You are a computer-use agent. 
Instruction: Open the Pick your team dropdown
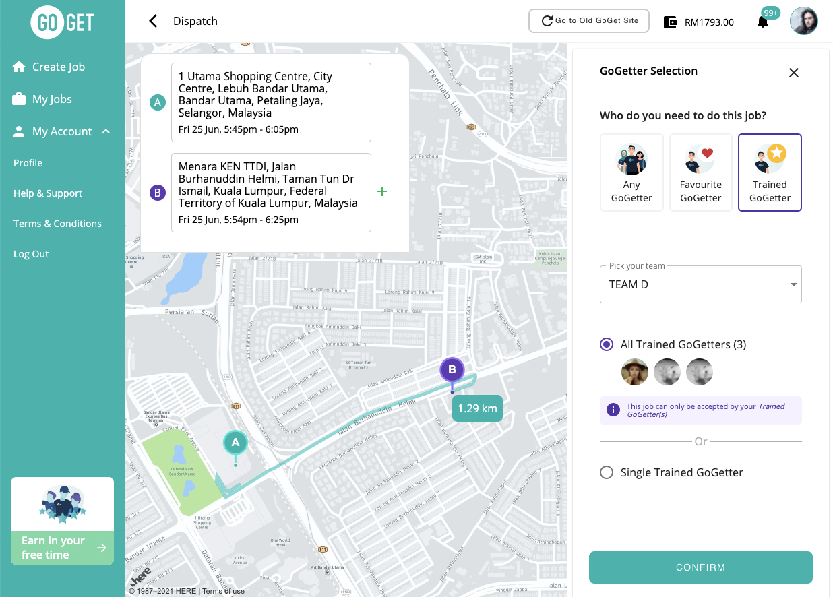701,284
